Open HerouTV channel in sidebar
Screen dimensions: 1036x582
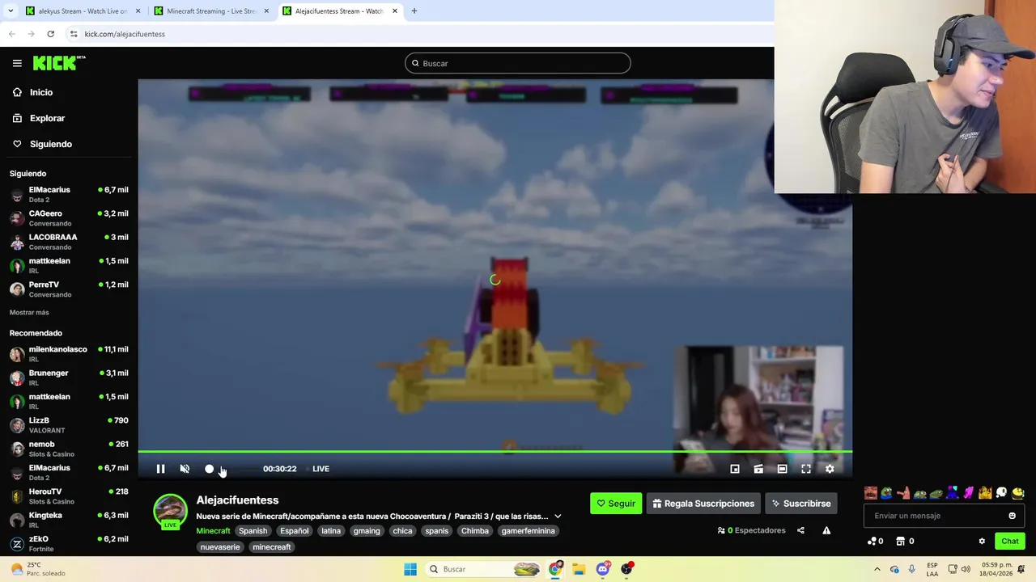tap(69, 496)
